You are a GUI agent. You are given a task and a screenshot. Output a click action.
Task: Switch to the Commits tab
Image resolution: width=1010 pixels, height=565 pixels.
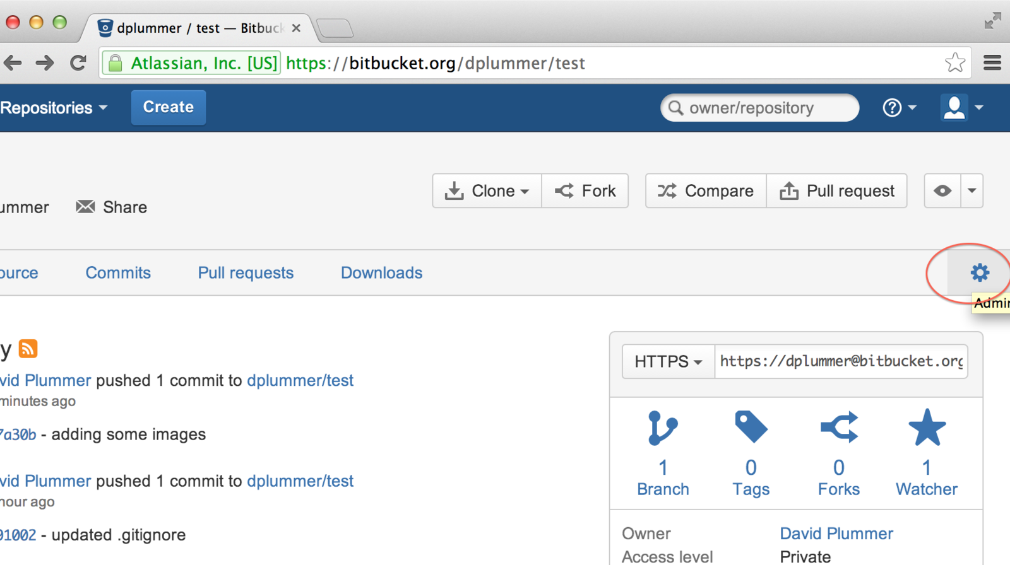pos(118,273)
